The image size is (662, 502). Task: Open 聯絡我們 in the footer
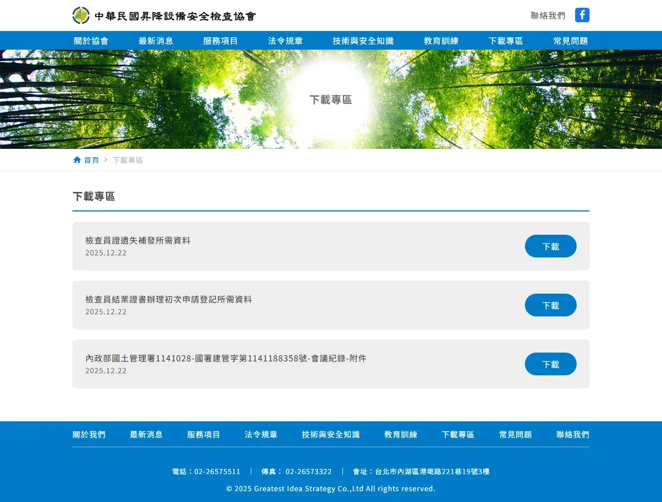(x=573, y=435)
